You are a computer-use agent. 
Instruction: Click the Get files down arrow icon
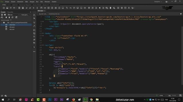click(x=6, y=17)
